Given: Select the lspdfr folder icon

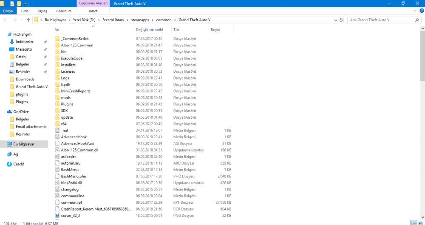Looking at the screenshot, I should click(x=57, y=84).
